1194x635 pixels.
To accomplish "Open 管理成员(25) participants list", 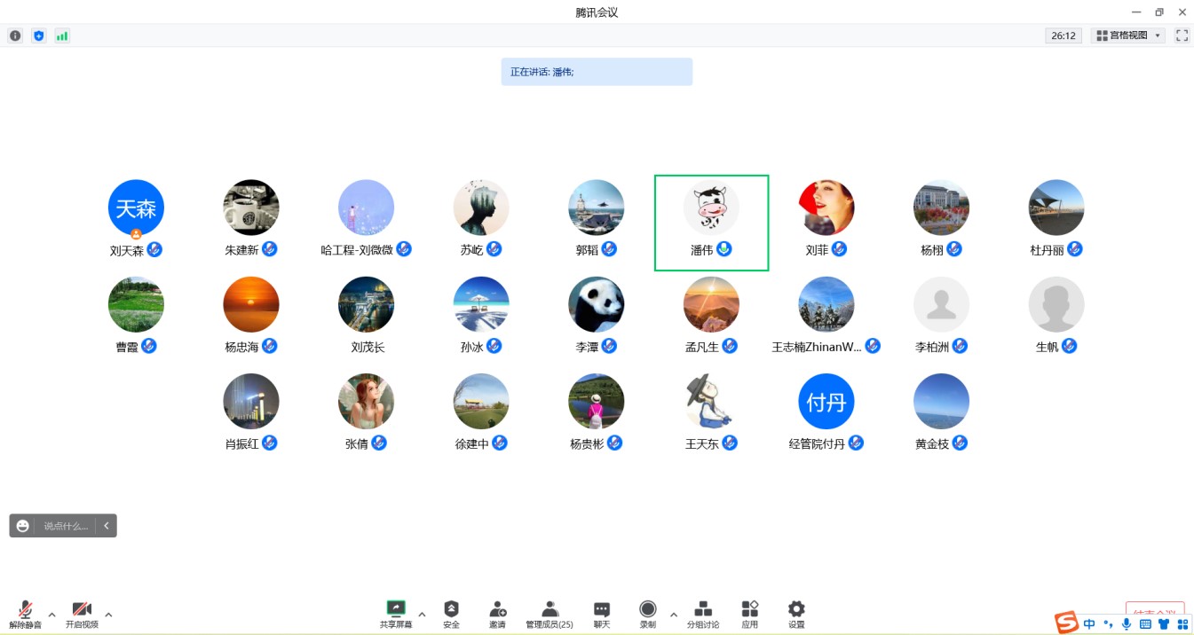I will click(550, 613).
